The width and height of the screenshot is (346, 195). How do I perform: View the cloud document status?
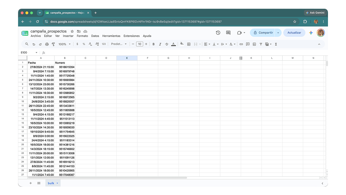[x=85, y=31]
